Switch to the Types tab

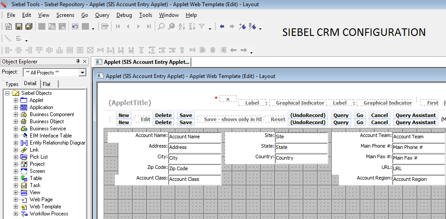[x=12, y=84]
